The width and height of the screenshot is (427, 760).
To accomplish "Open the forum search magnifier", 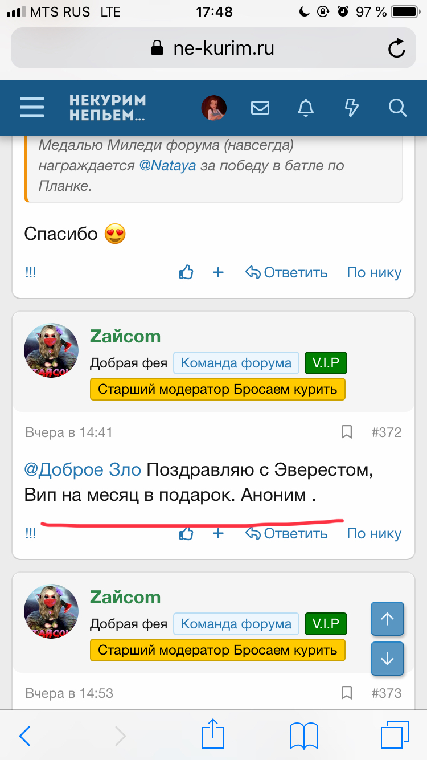I will [397, 107].
